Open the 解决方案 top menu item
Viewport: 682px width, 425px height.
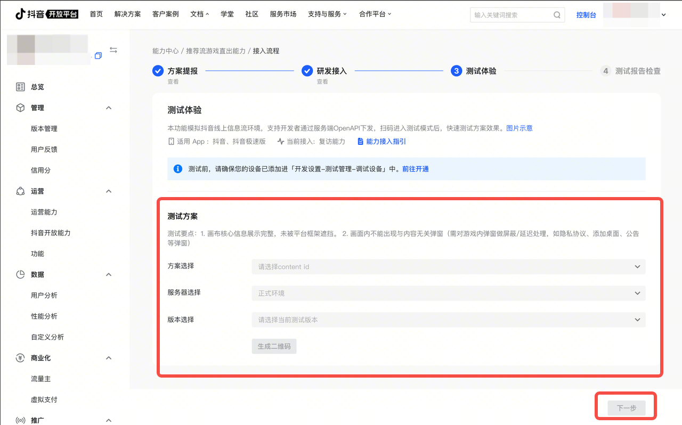coord(127,14)
